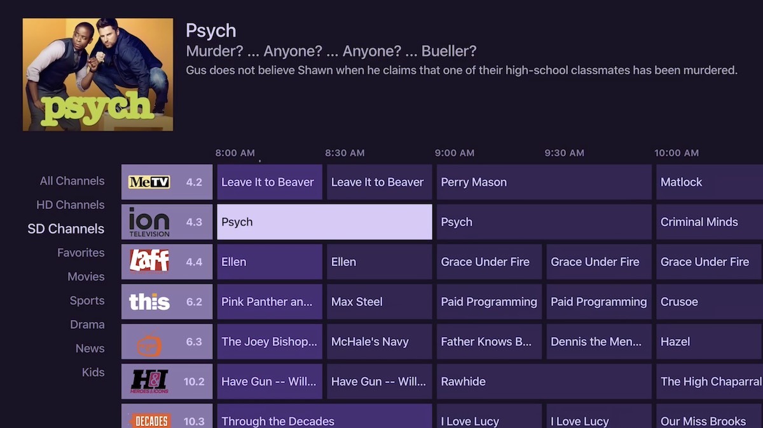Select the 8:30 AM Ellen on Laff

[380, 262]
